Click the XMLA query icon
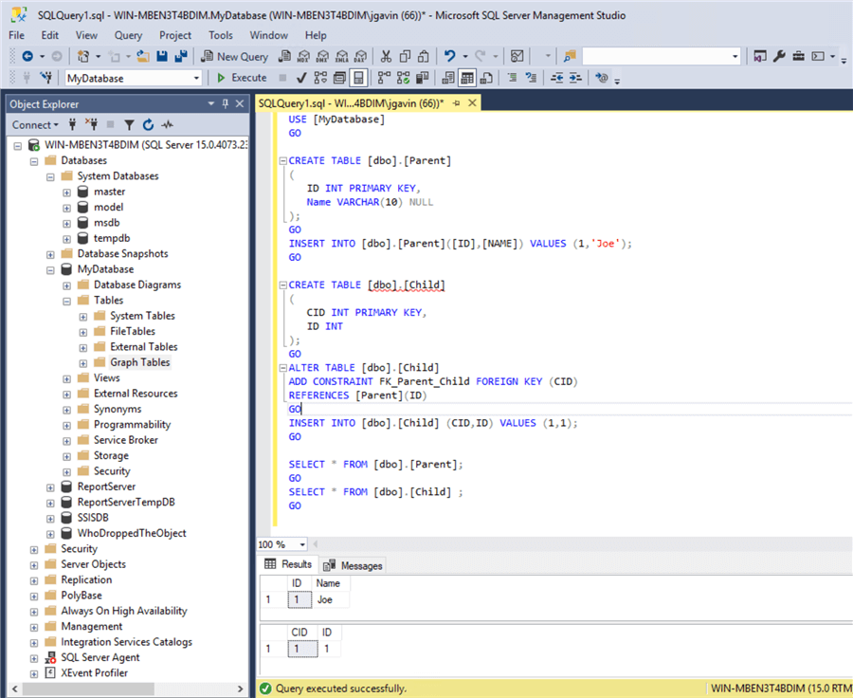This screenshot has width=853, height=698. coord(341,56)
